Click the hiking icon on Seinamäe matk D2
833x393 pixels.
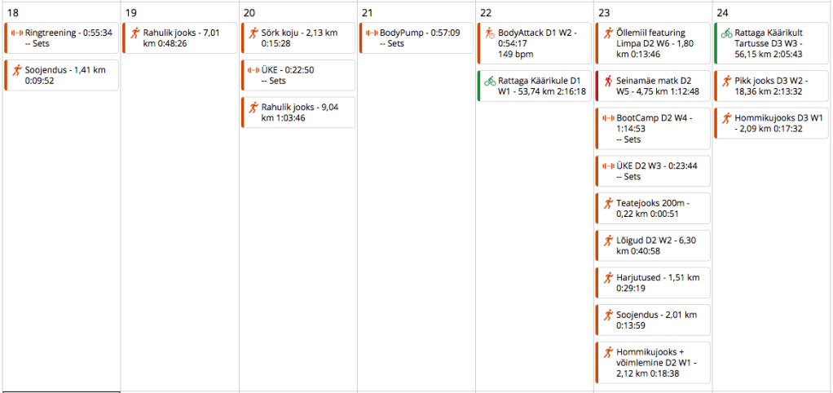click(608, 81)
